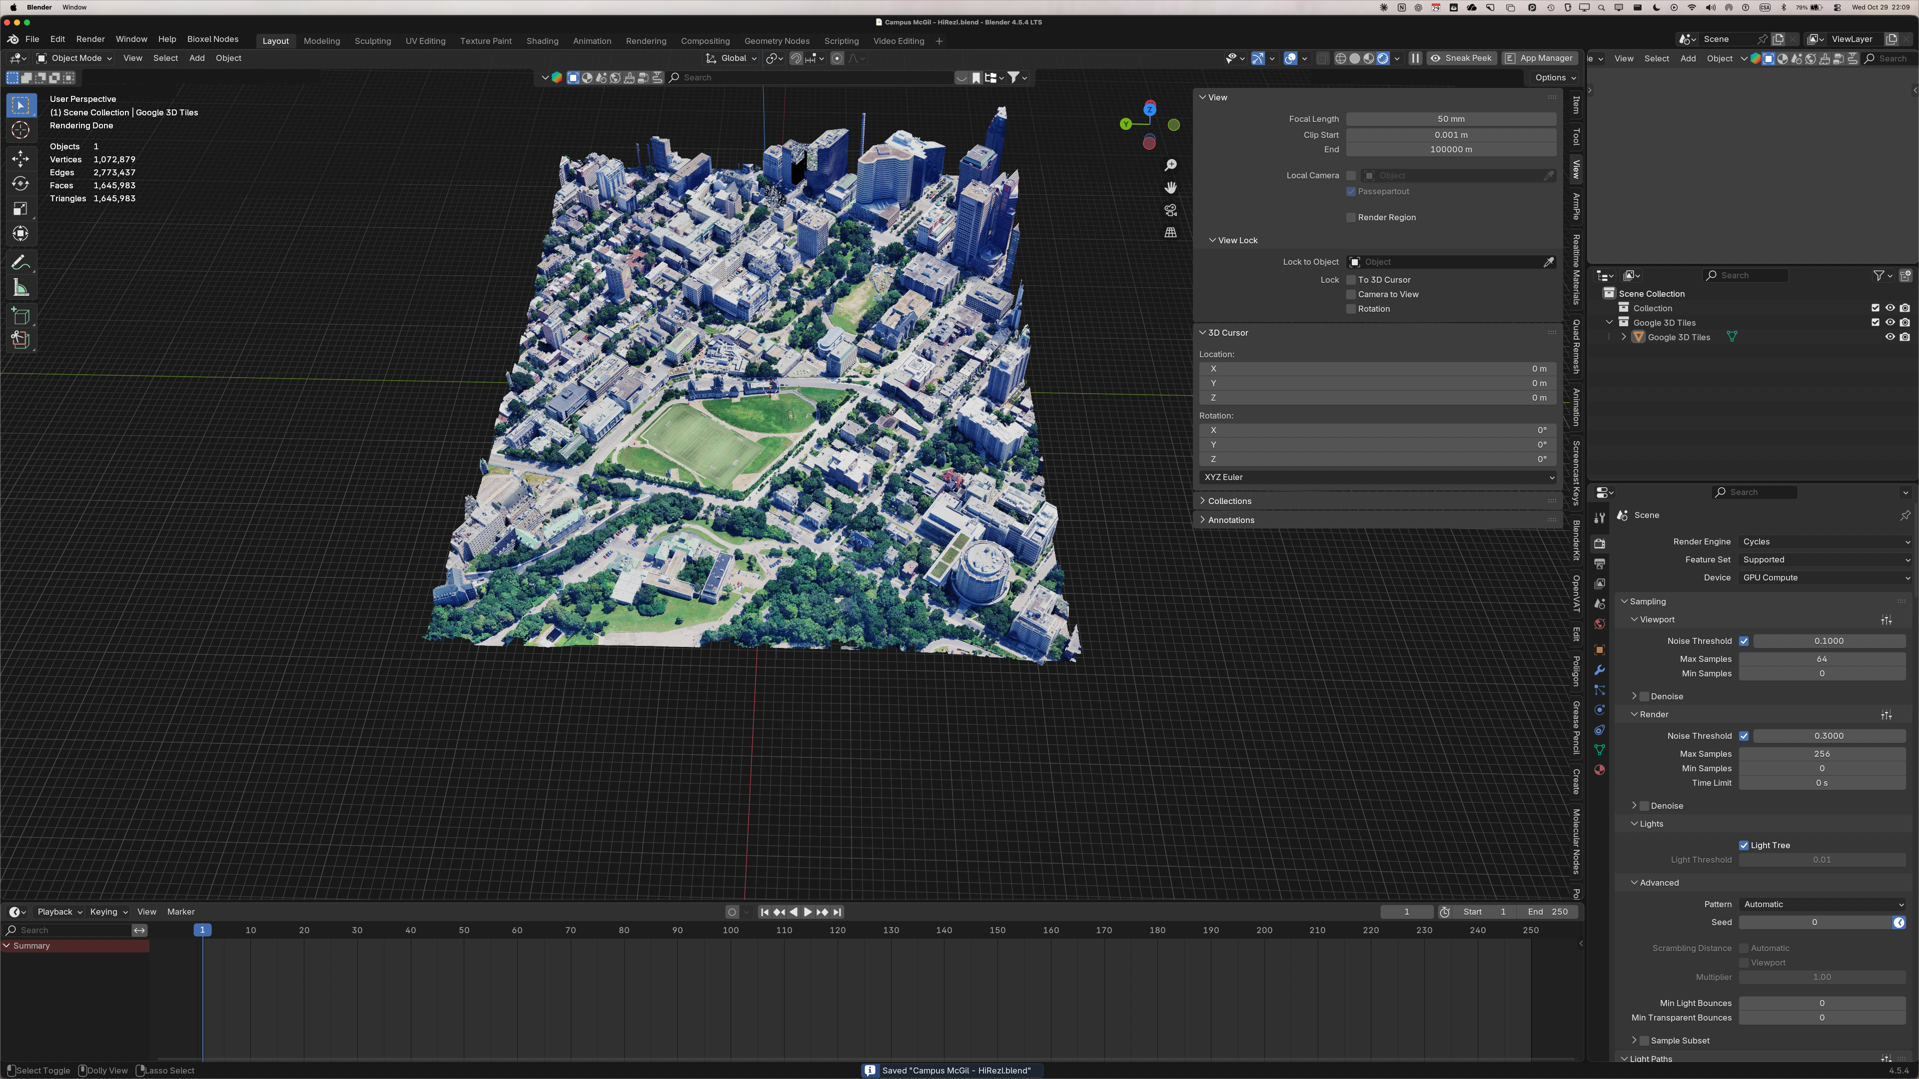Activate the Rotate tool
This screenshot has width=1919, height=1079.
pyautogui.click(x=21, y=184)
